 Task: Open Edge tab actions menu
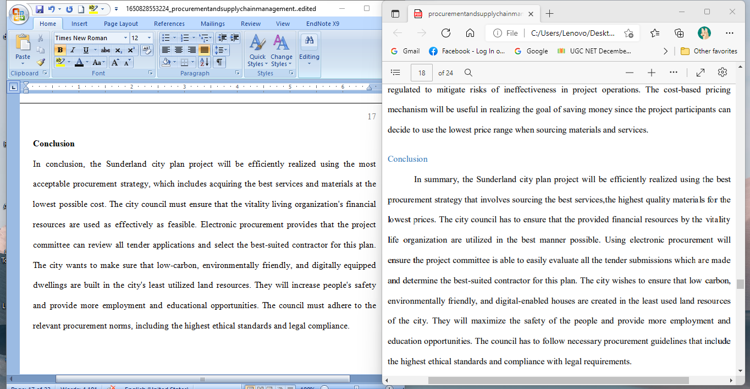coord(395,14)
